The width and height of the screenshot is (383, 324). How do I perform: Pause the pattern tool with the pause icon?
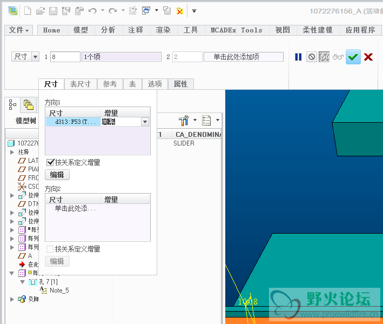tap(298, 57)
